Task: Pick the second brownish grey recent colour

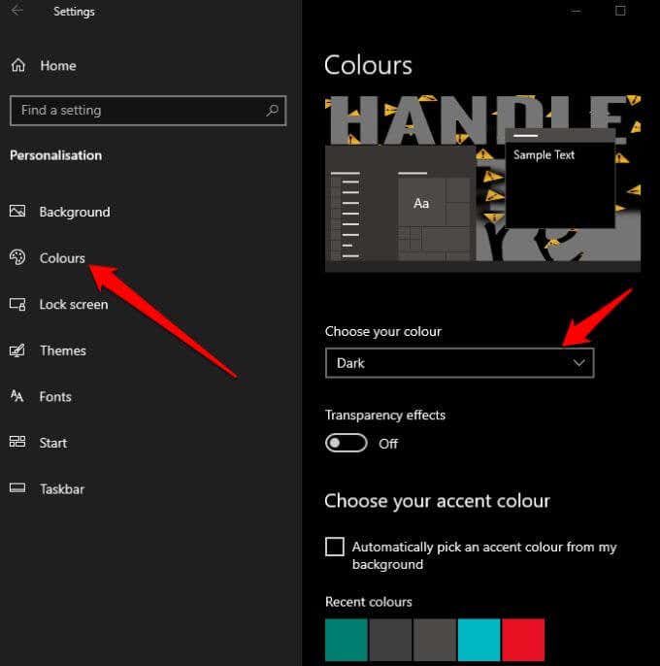Action: coord(435,640)
